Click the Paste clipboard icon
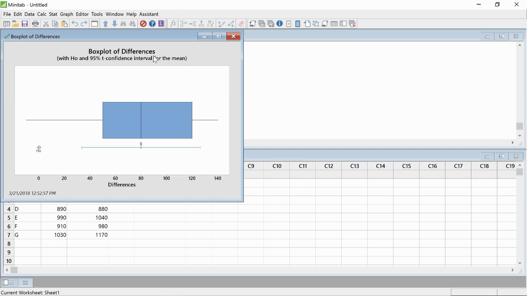 [64, 24]
